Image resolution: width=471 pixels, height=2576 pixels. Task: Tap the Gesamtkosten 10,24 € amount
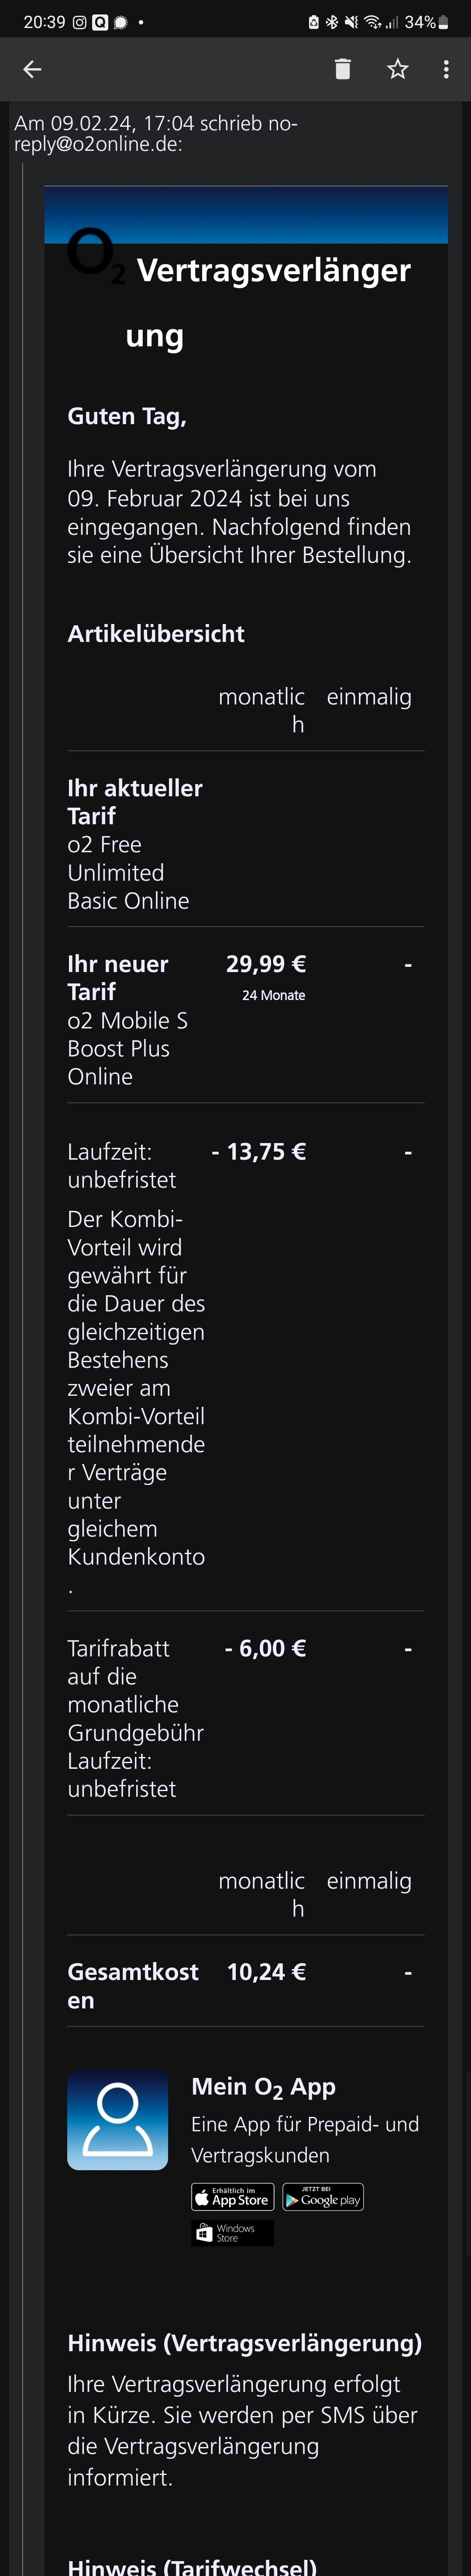[x=266, y=1972]
